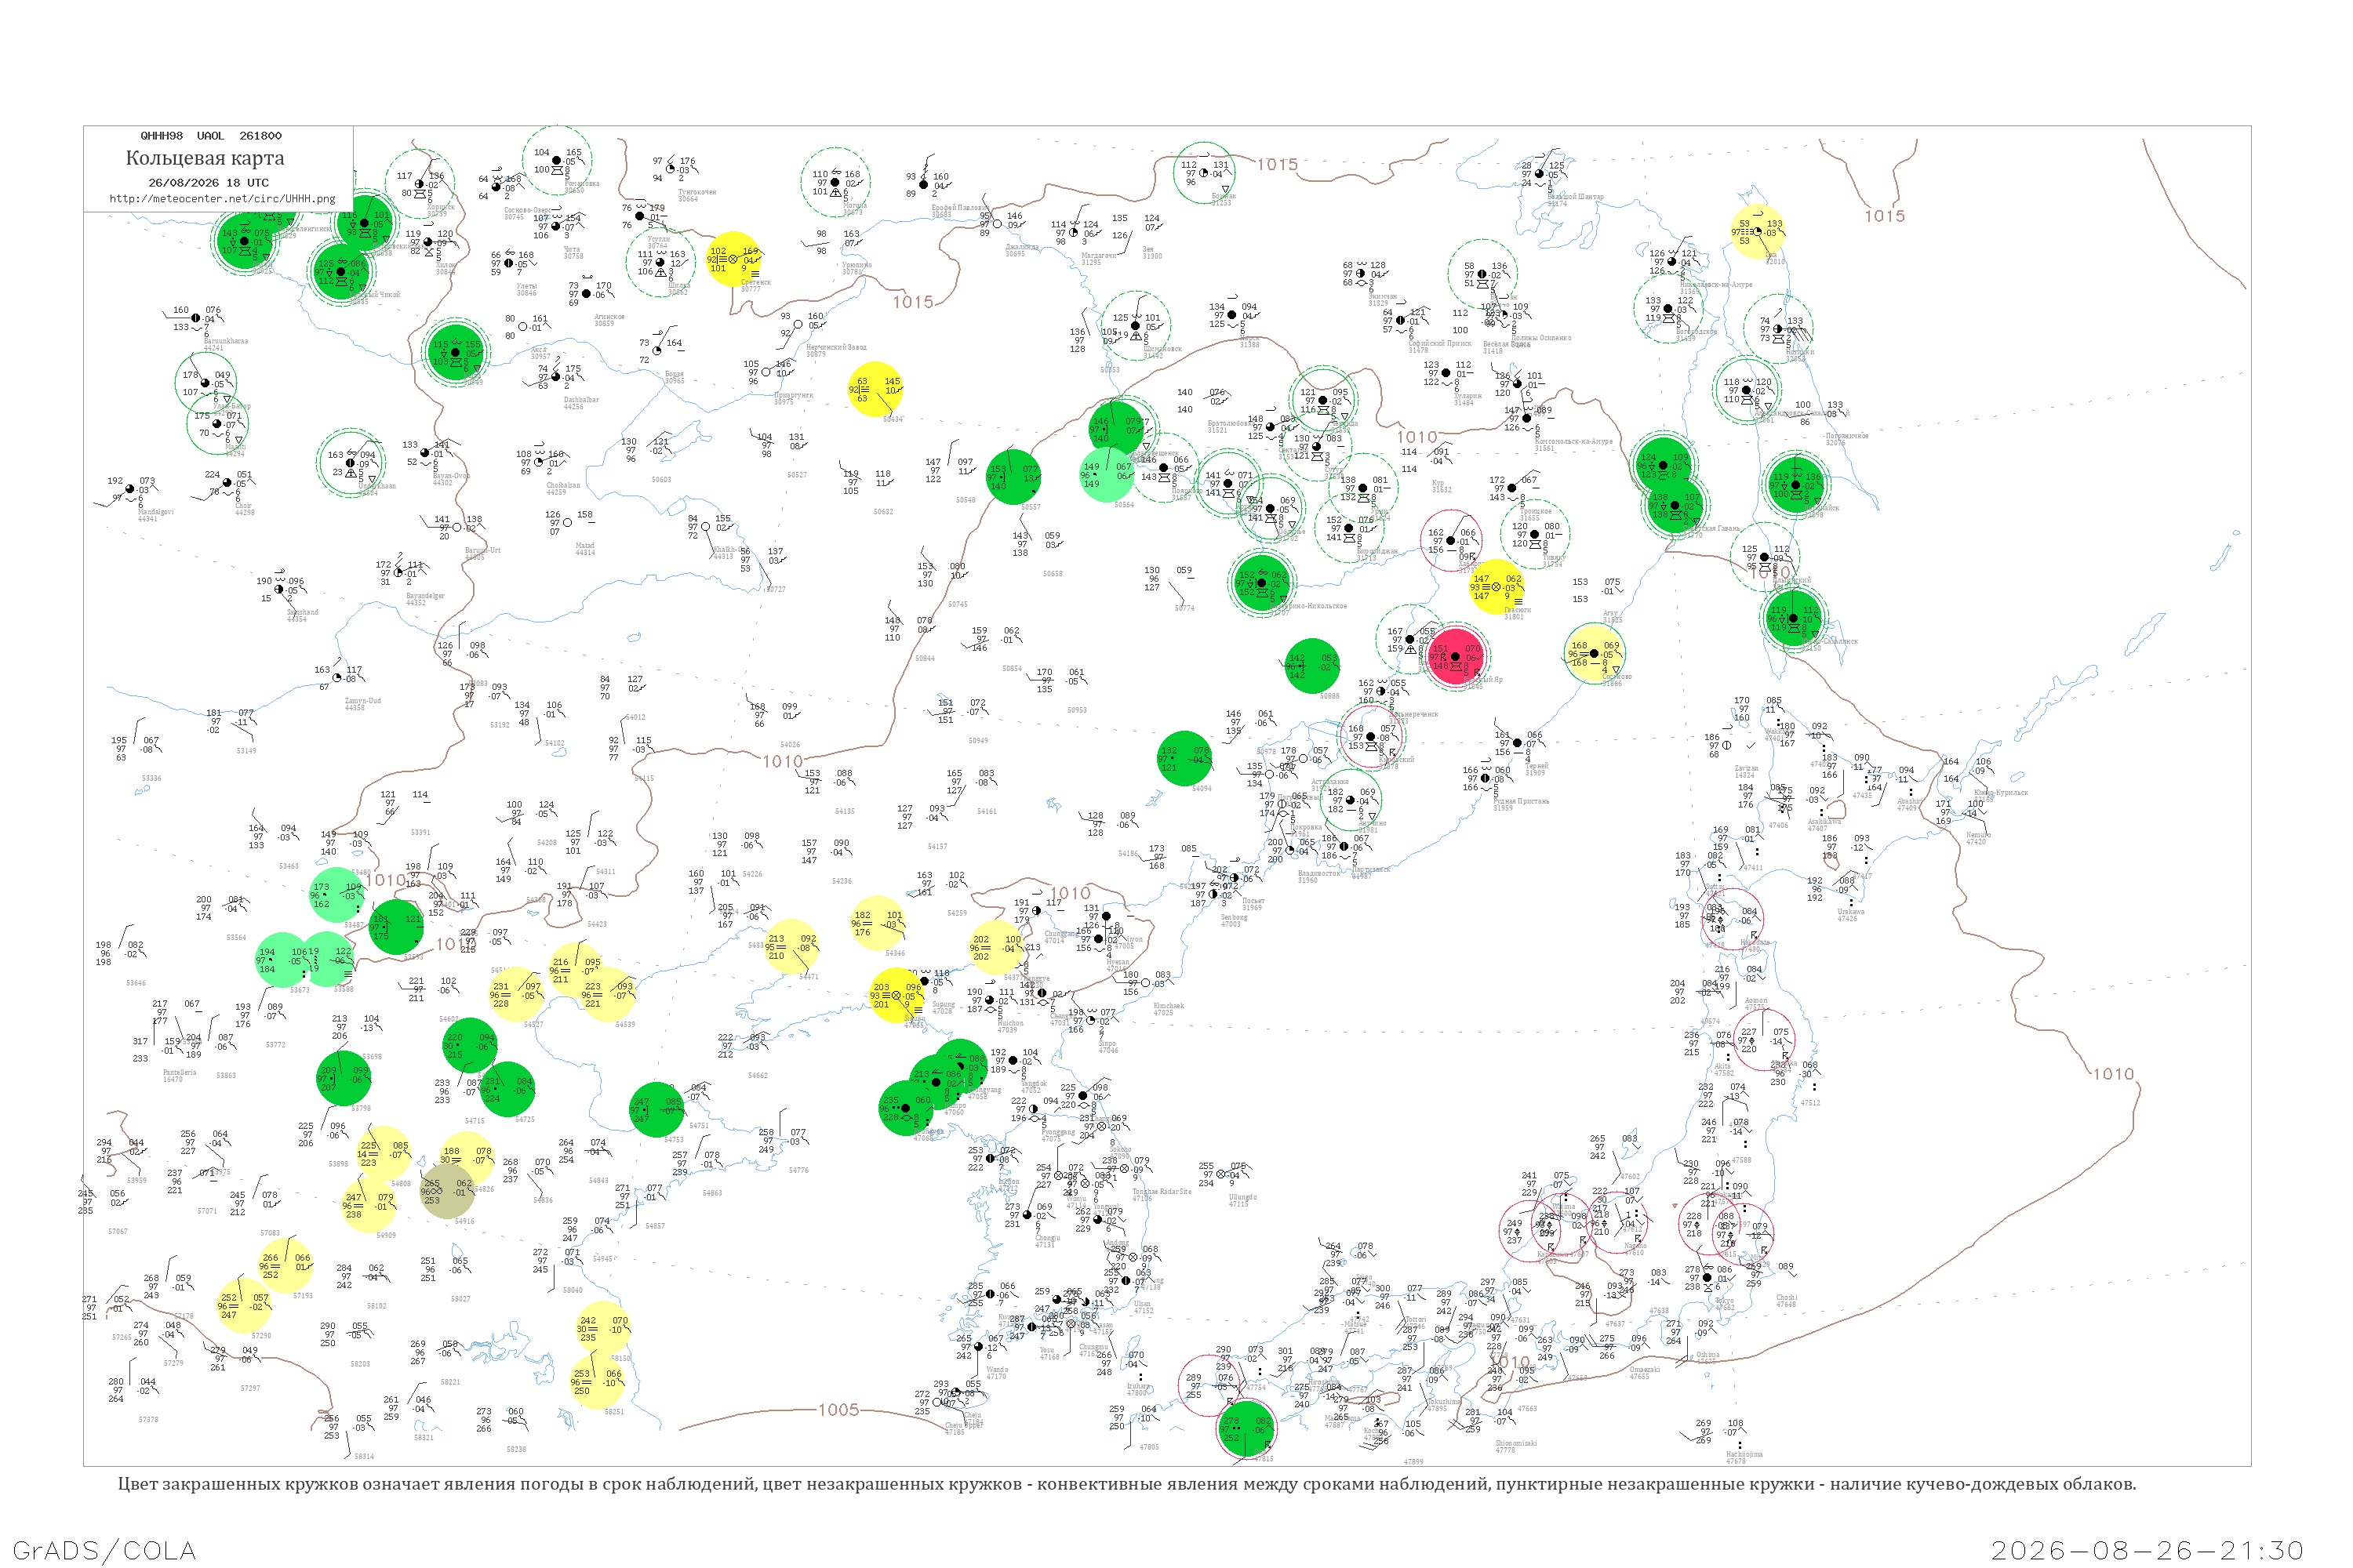Select the "Терней" station label
This screenshot has height=1568, width=2353.
1537,766
